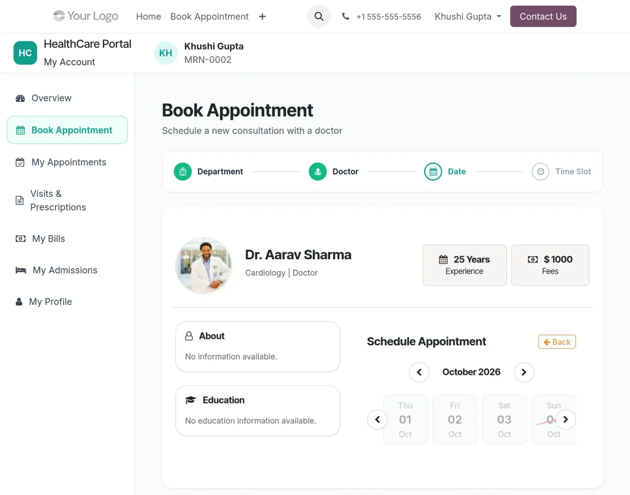Click the About person outline icon
630x495 pixels.
click(189, 336)
